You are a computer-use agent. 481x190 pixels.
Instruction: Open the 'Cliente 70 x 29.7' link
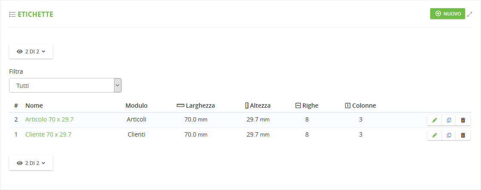point(48,134)
